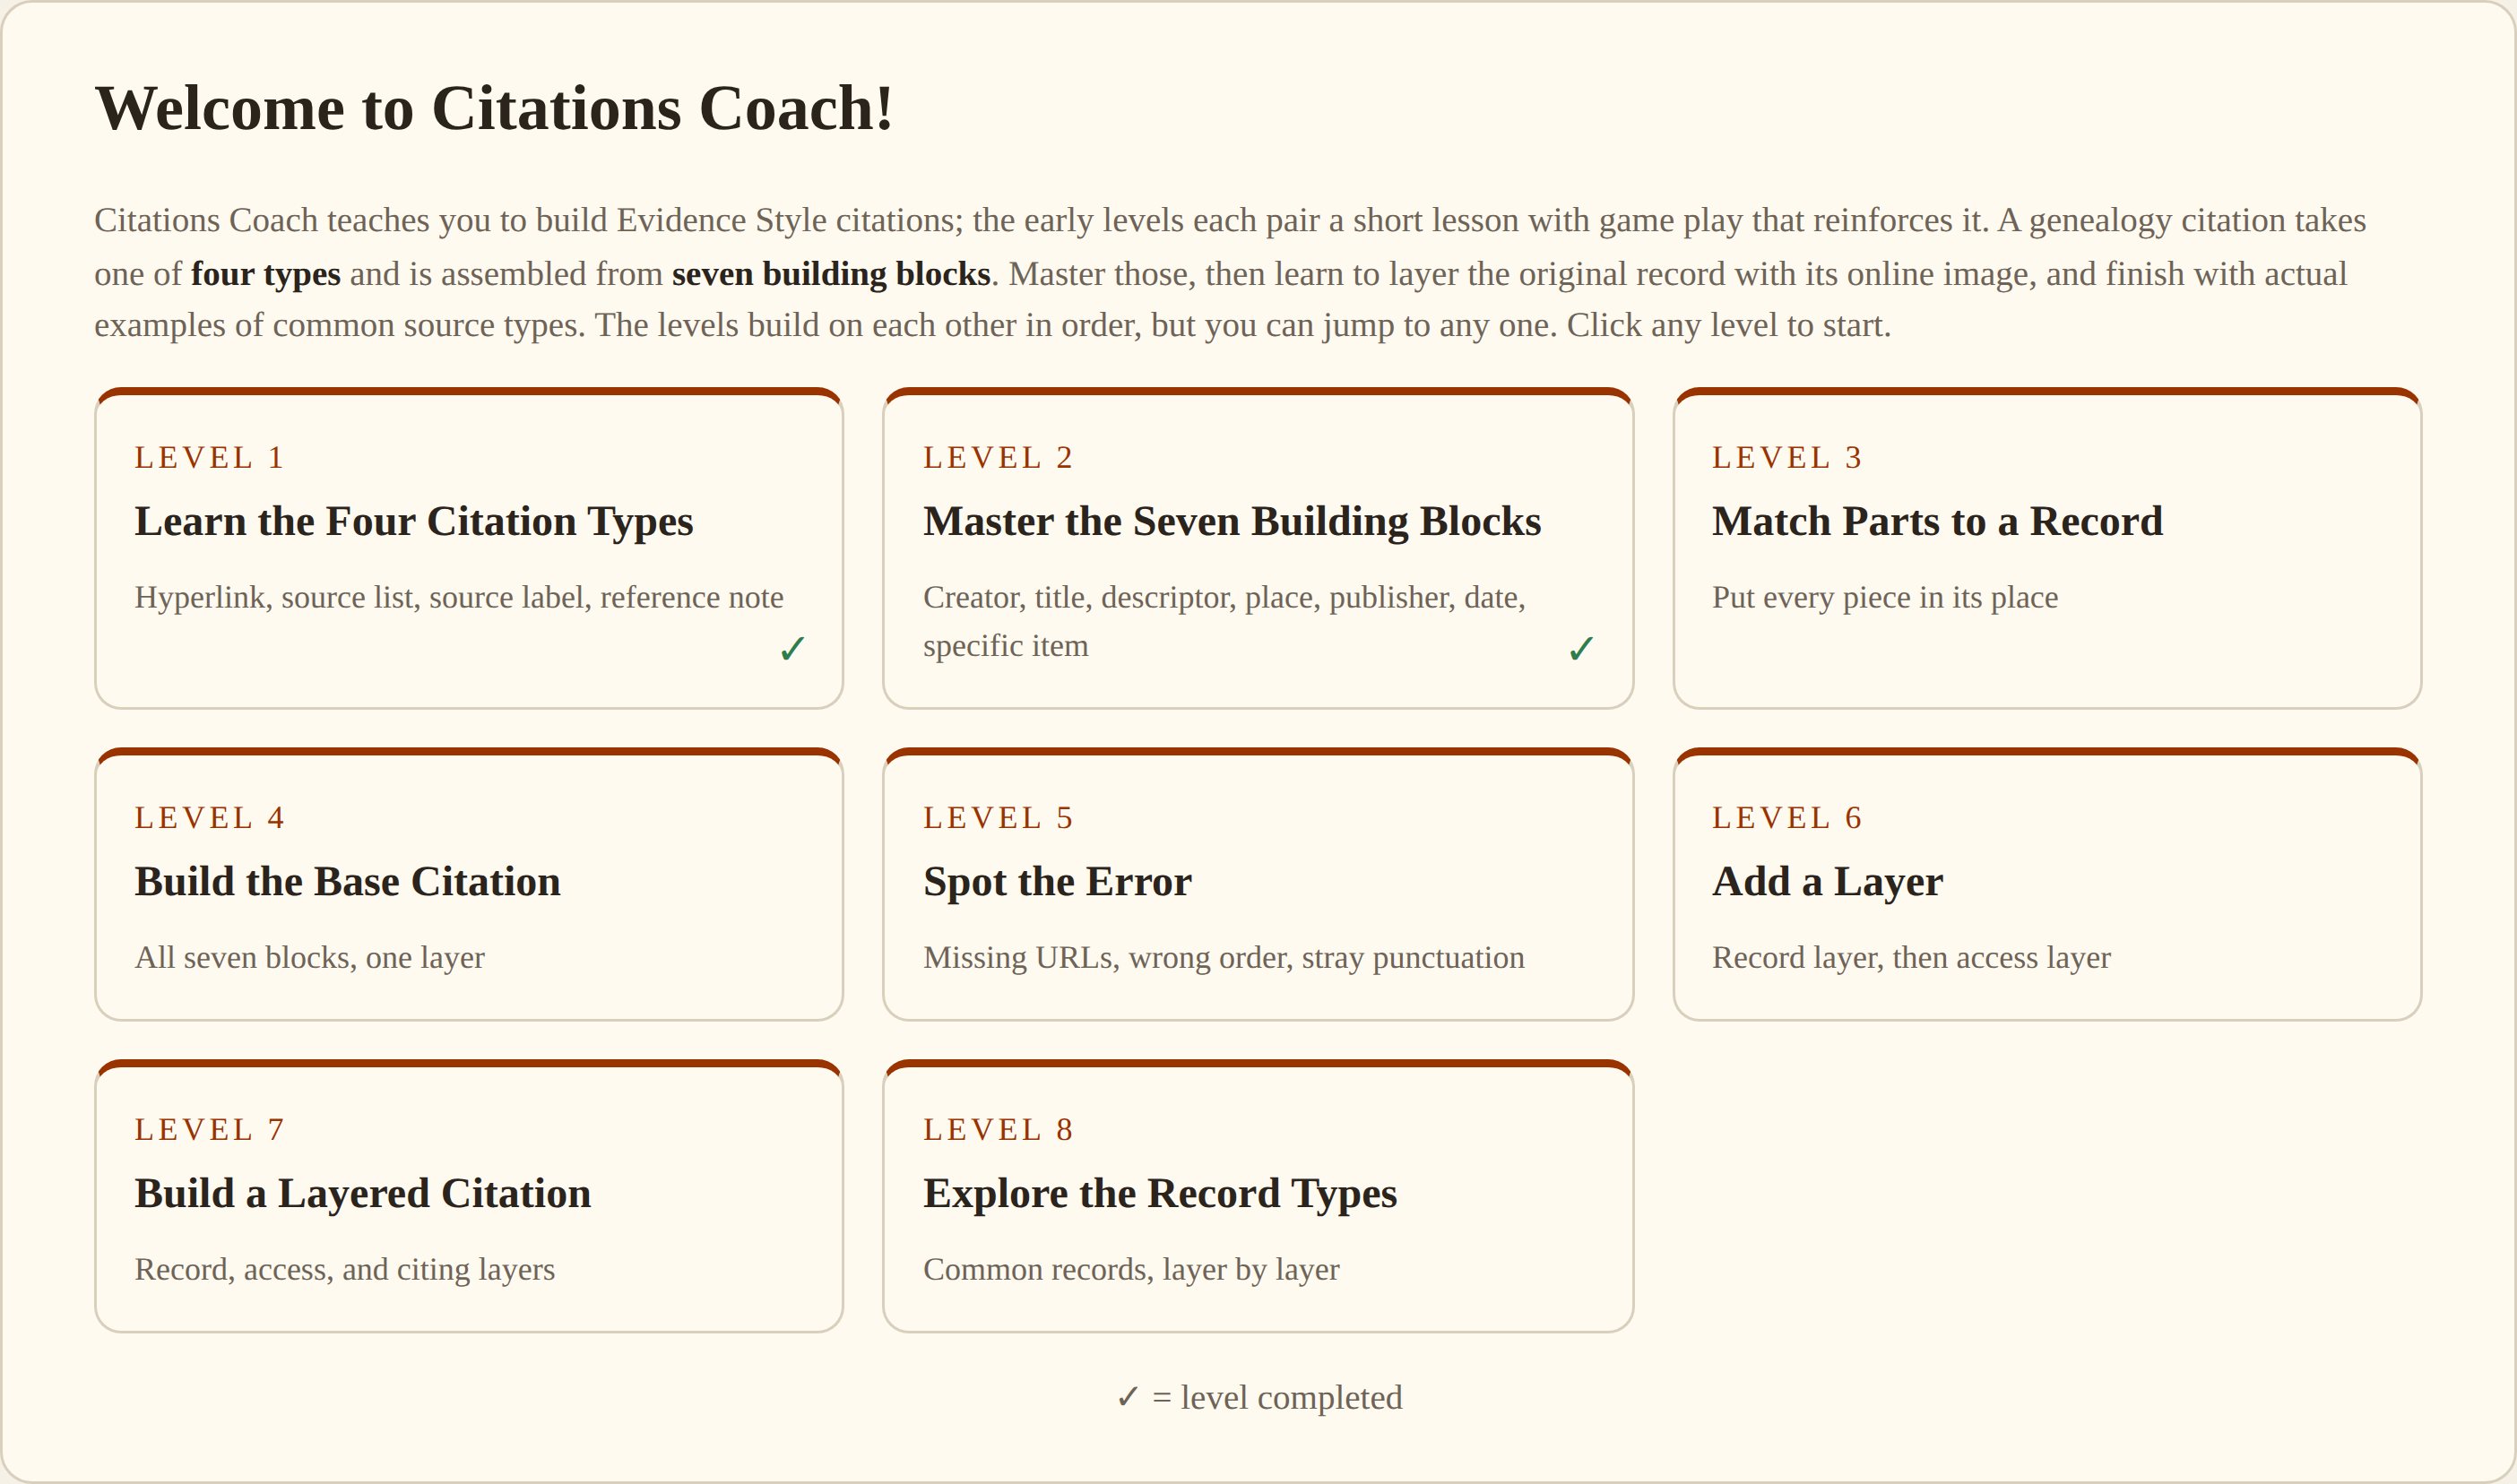Click 'Record, access, and citing layers' text
This screenshot has height=1484, width=2517.
click(x=345, y=1270)
